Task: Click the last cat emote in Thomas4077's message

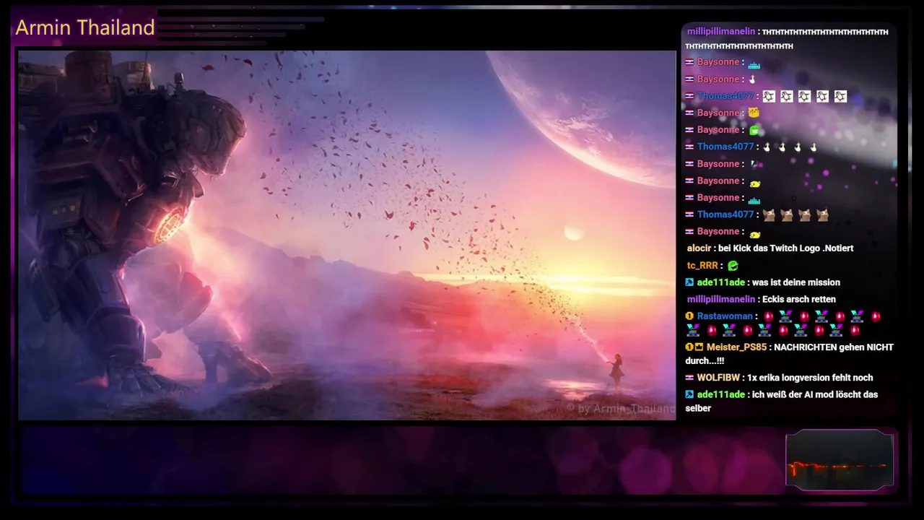Action: coord(822,214)
